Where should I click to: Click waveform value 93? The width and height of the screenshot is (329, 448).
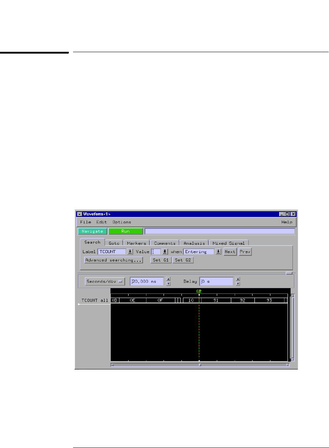269,300
